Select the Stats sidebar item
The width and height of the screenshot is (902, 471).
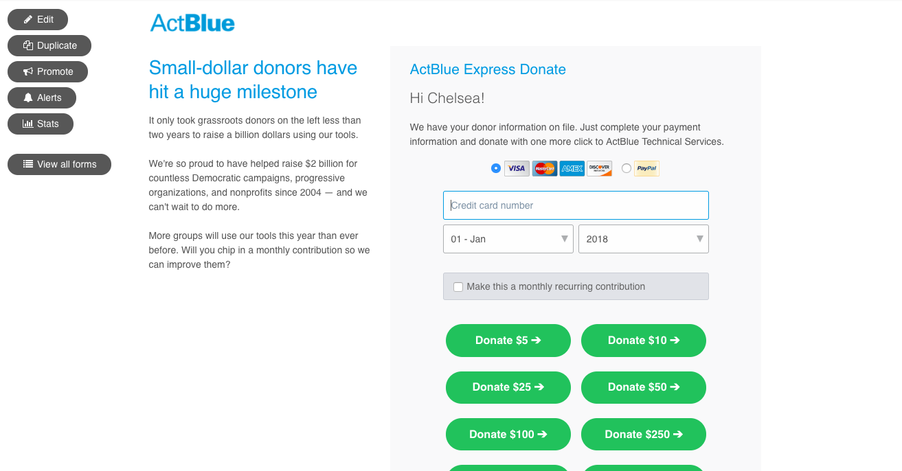(40, 124)
